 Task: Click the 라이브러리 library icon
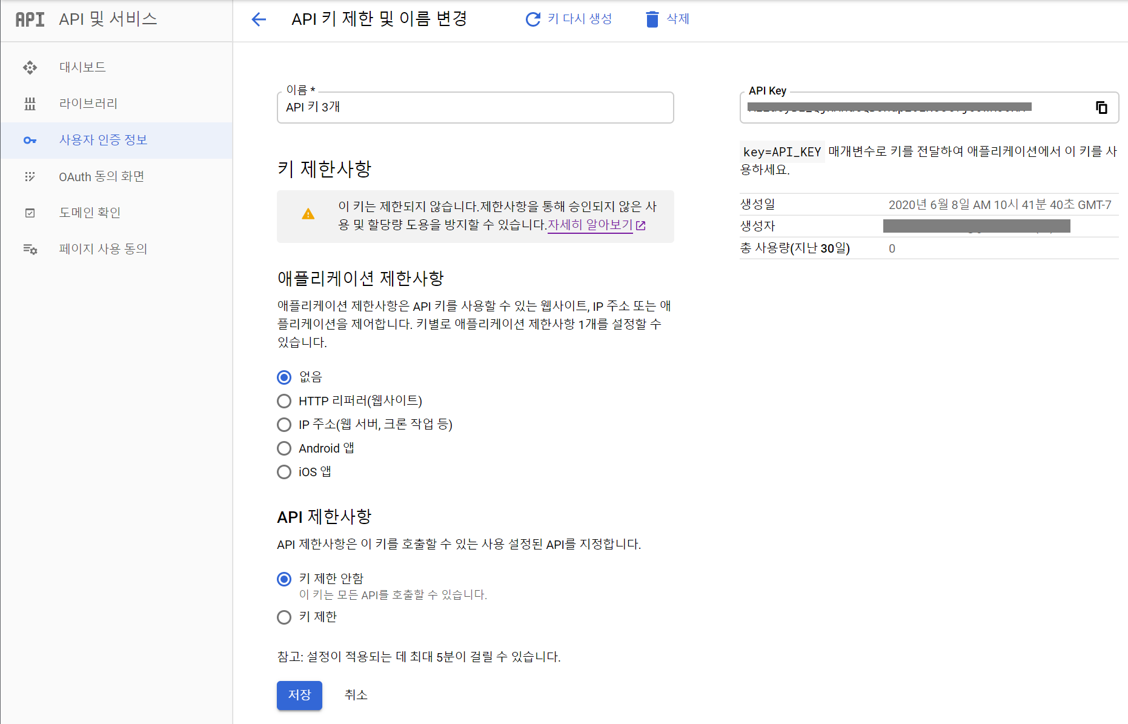click(x=30, y=104)
